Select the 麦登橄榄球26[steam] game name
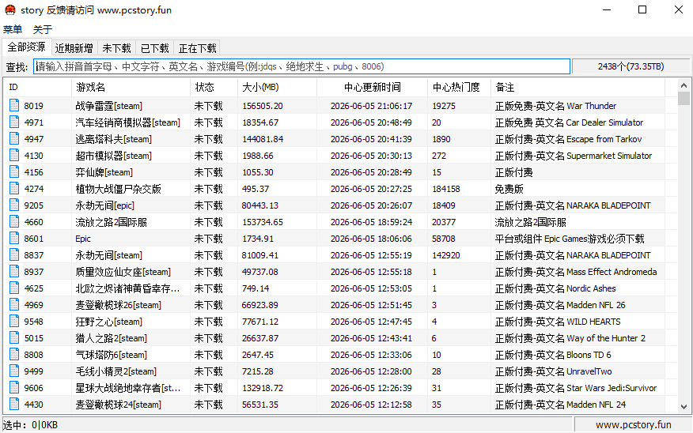The width and height of the screenshot is (693, 433). (119, 305)
